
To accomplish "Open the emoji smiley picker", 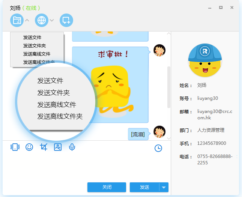I will coord(29,147).
